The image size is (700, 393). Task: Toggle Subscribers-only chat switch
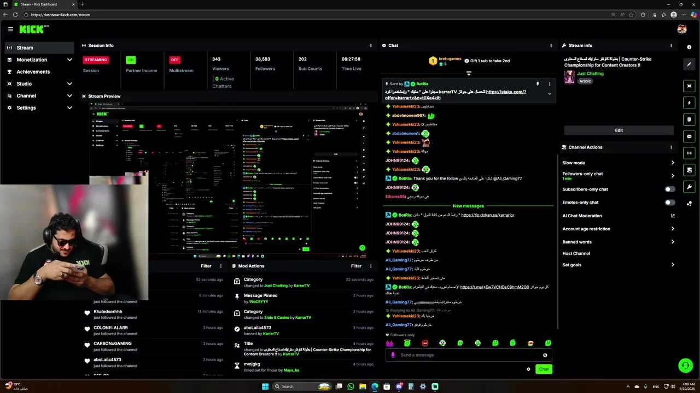[669, 189]
